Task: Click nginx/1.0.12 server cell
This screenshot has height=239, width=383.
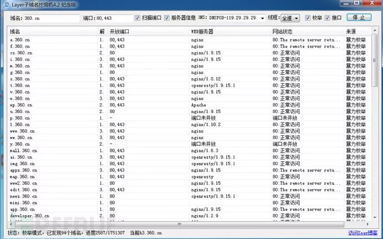Action: (206, 79)
